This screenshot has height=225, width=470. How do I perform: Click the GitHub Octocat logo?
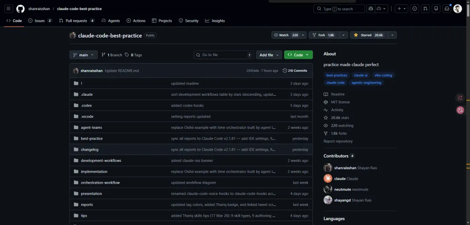point(20,9)
